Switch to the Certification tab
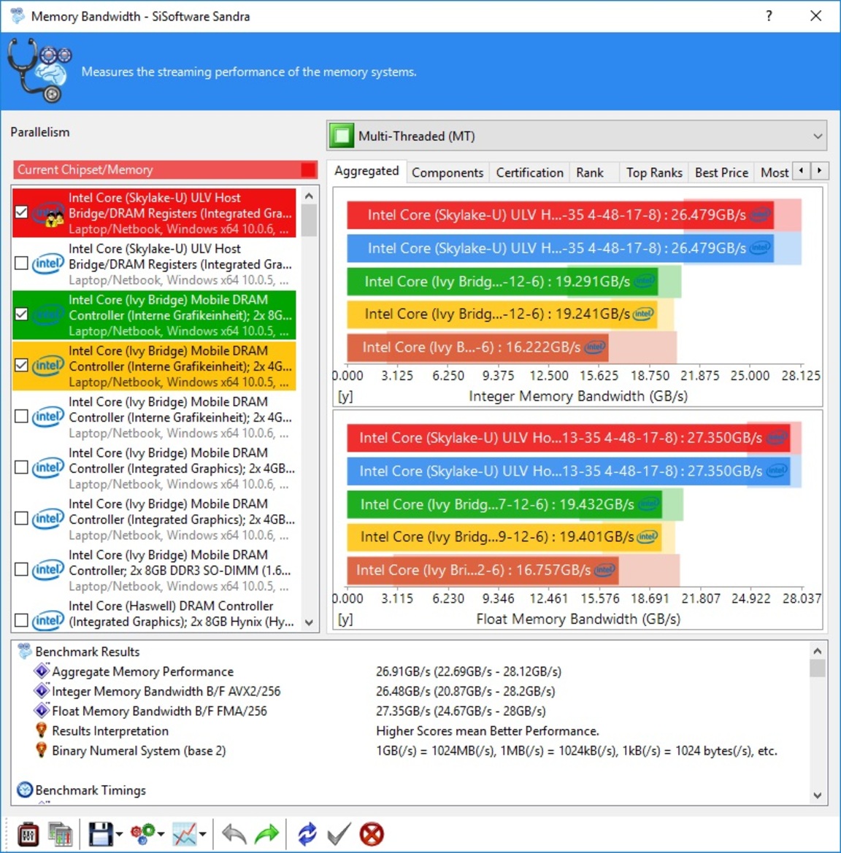This screenshot has width=841, height=853. [529, 172]
